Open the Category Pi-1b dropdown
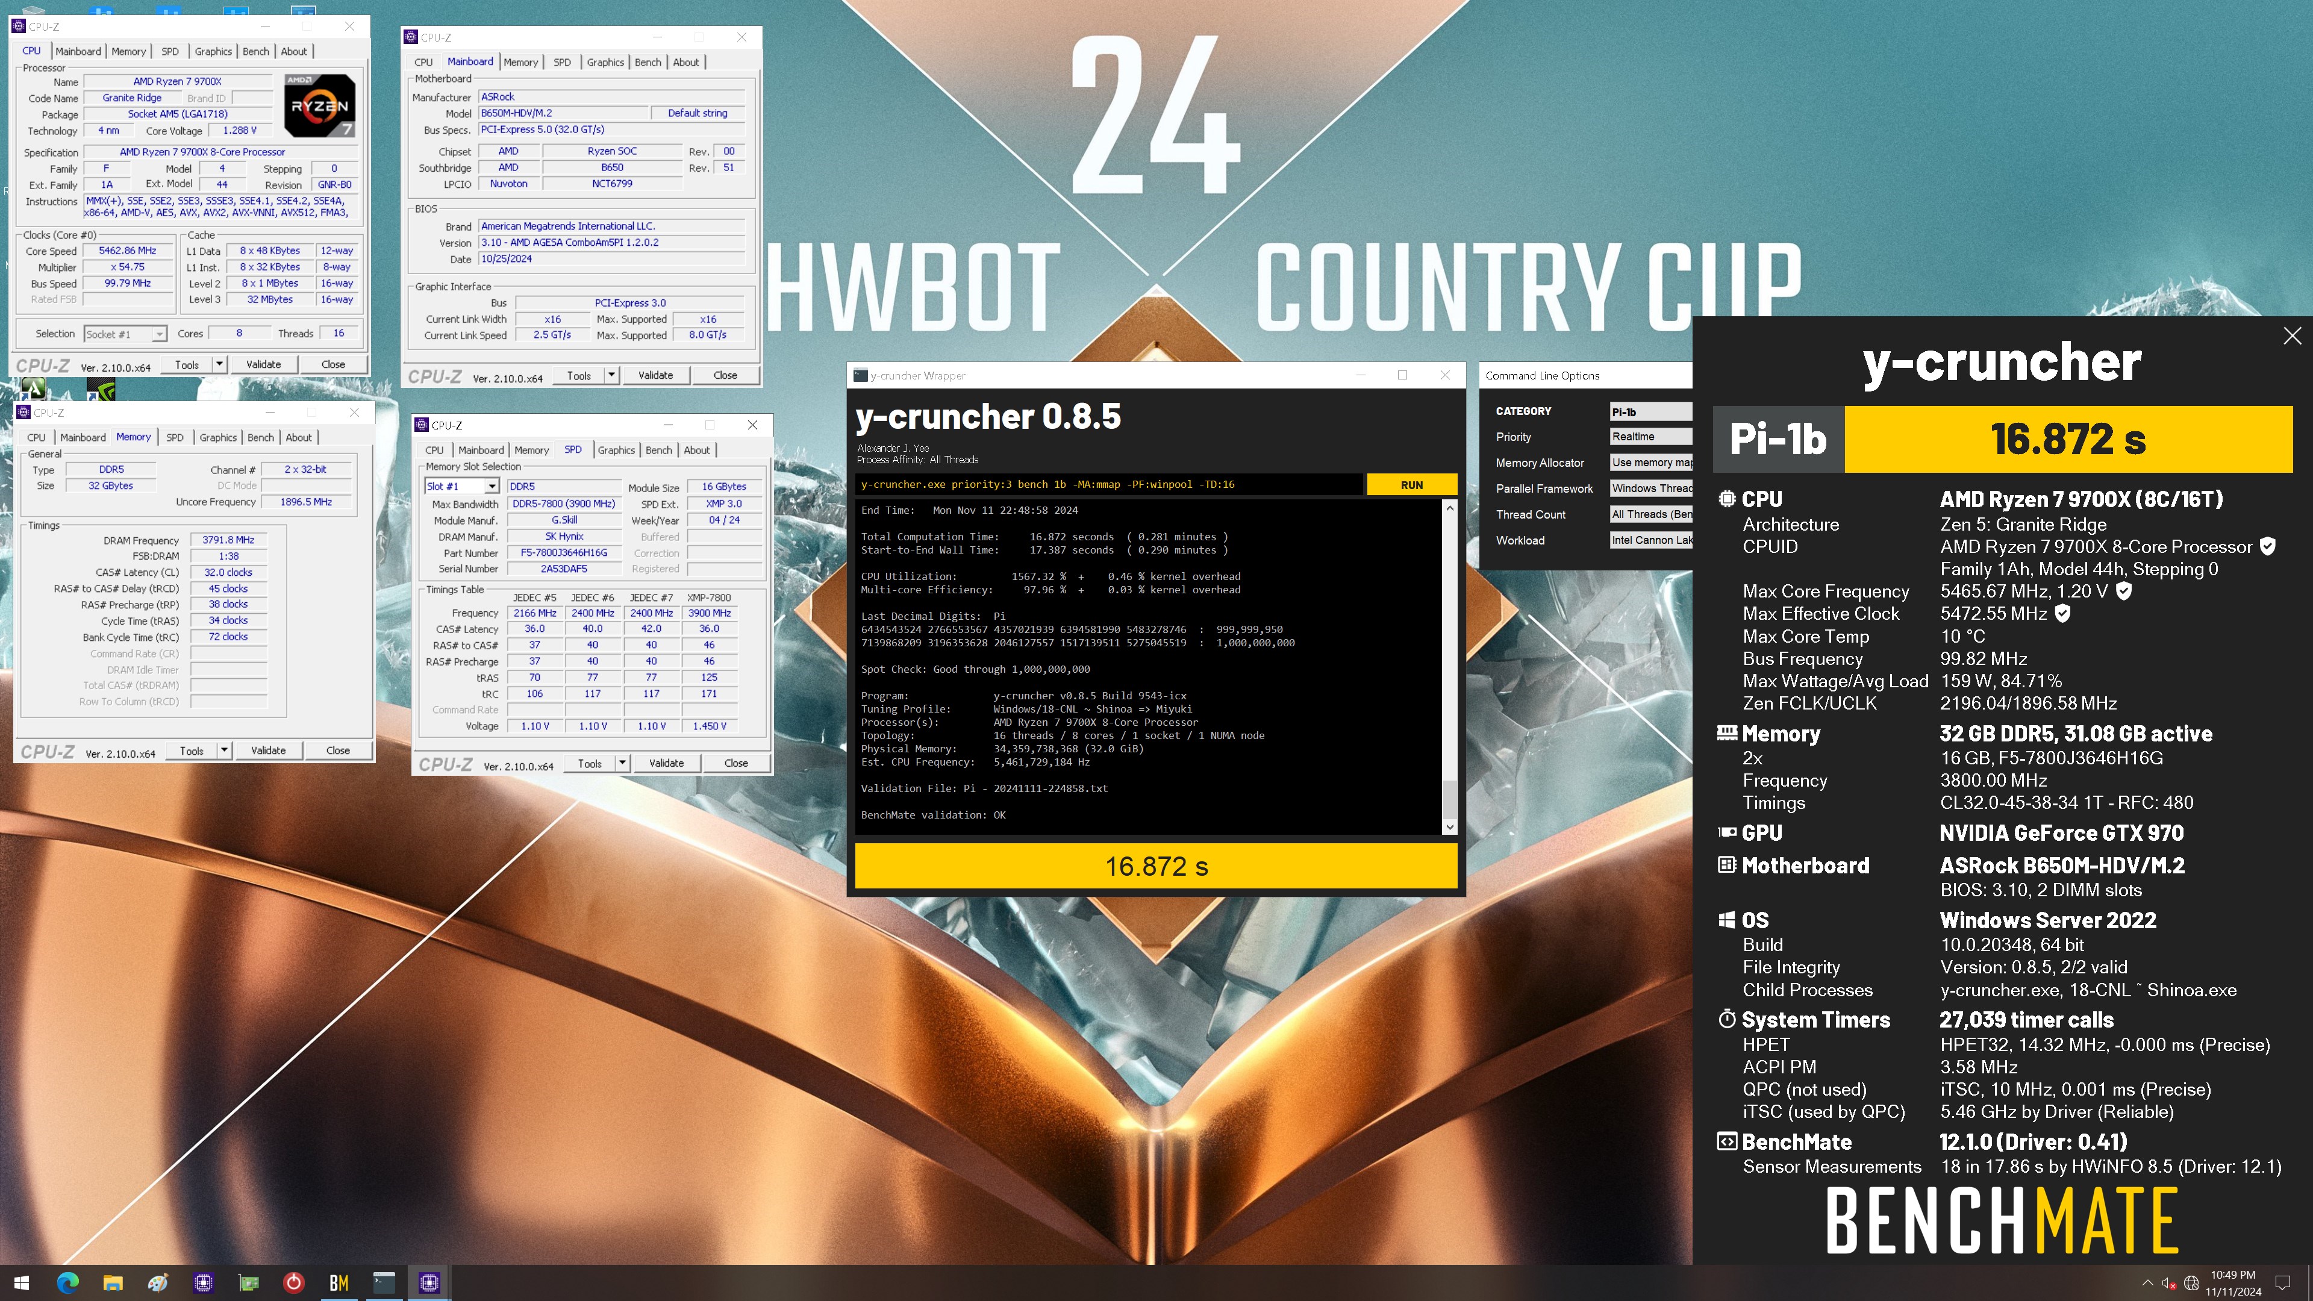This screenshot has width=2313, height=1301. click(x=1650, y=411)
